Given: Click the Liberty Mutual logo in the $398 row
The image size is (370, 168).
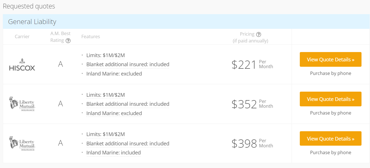Looking at the screenshot, I should tap(22, 143).
